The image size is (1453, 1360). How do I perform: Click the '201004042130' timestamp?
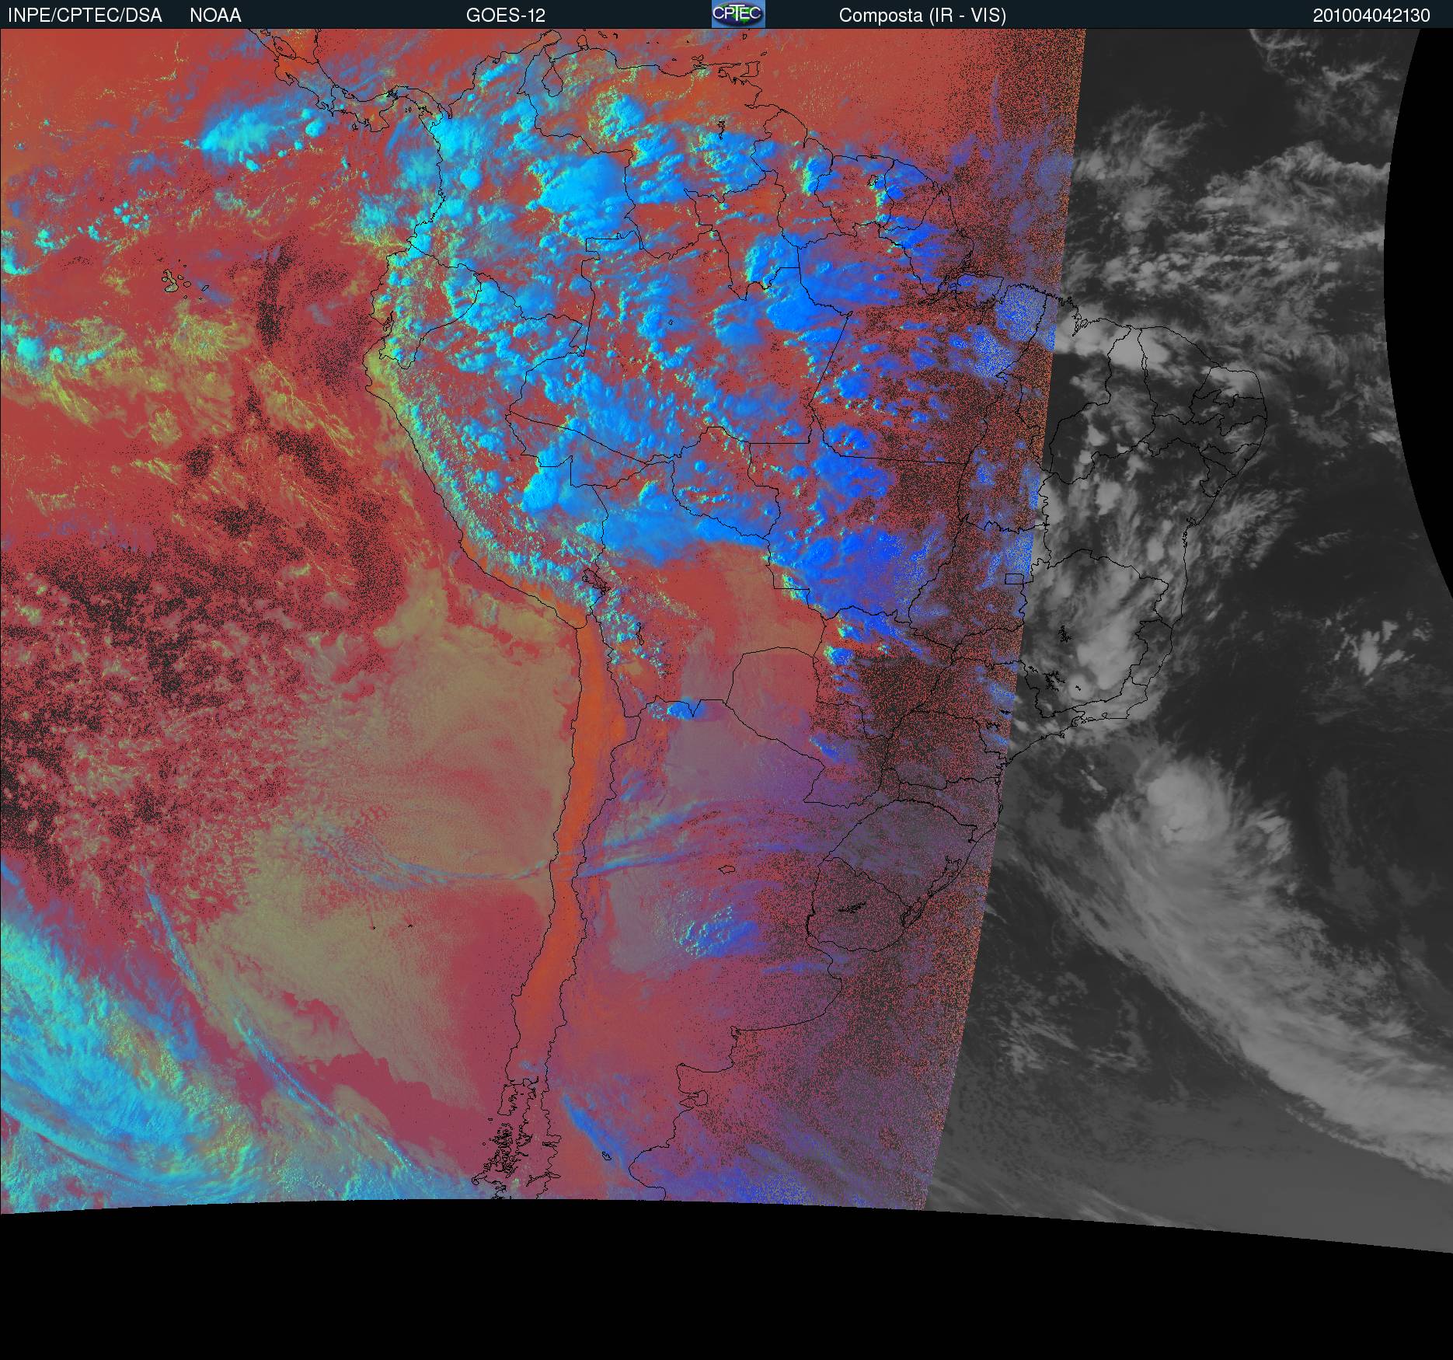pos(1371,16)
